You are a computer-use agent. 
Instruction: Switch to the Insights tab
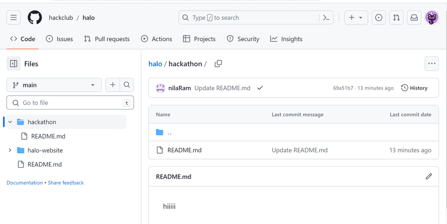click(286, 39)
